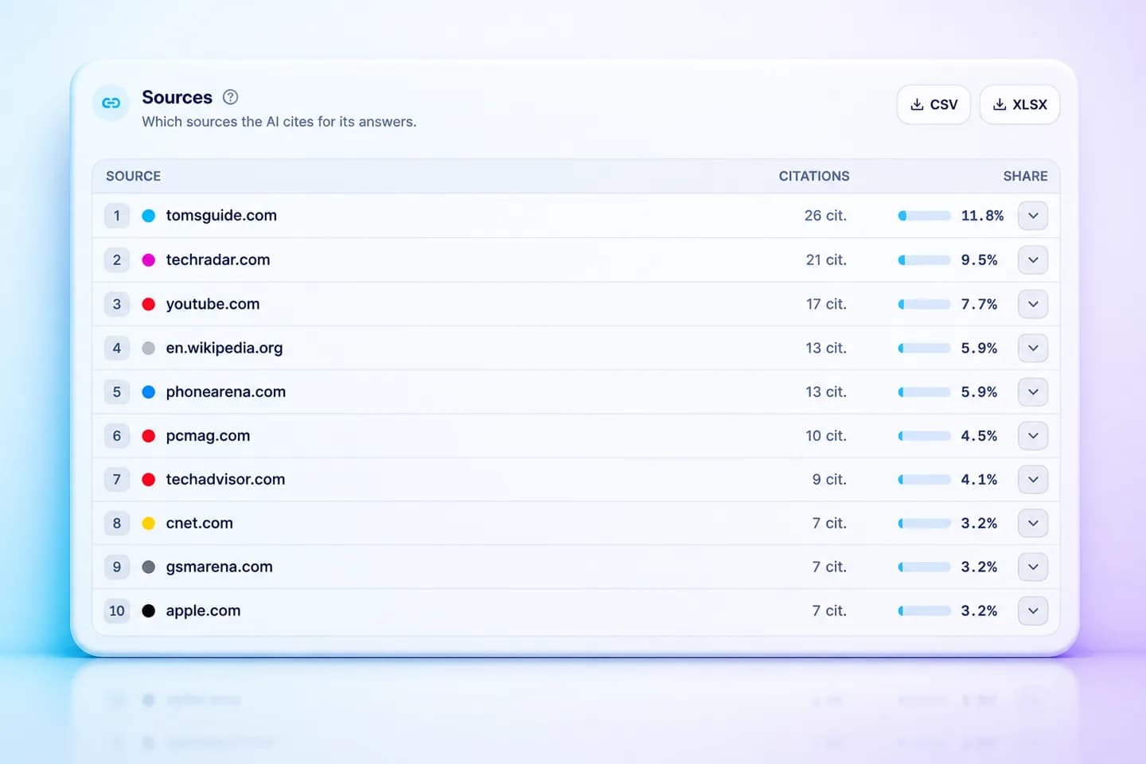
Task: Click the 4.1% share value
Action: point(979,479)
